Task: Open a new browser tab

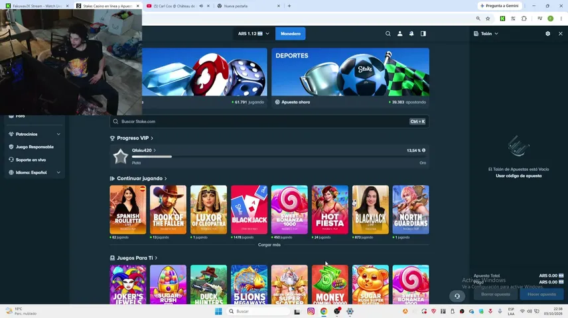Action: pyautogui.click(x=289, y=6)
